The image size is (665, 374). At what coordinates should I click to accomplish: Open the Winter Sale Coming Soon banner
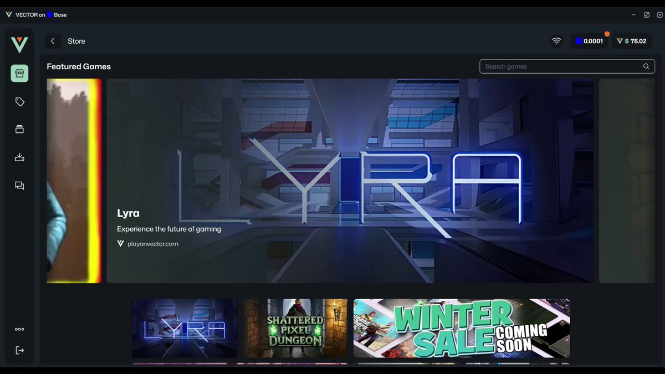462,328
